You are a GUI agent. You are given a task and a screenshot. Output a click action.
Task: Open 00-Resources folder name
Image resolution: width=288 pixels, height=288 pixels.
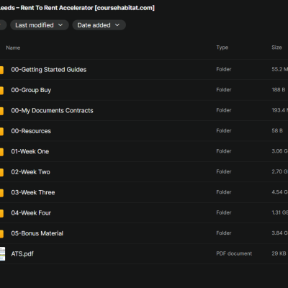(x=31, y=131)
